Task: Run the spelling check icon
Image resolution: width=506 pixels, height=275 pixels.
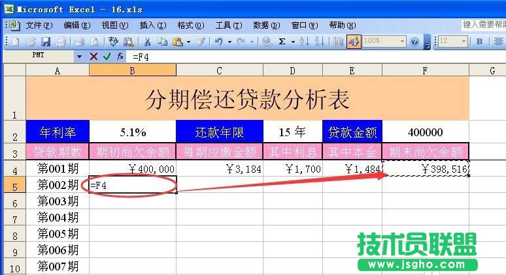Action: click(x=113, y=42)
